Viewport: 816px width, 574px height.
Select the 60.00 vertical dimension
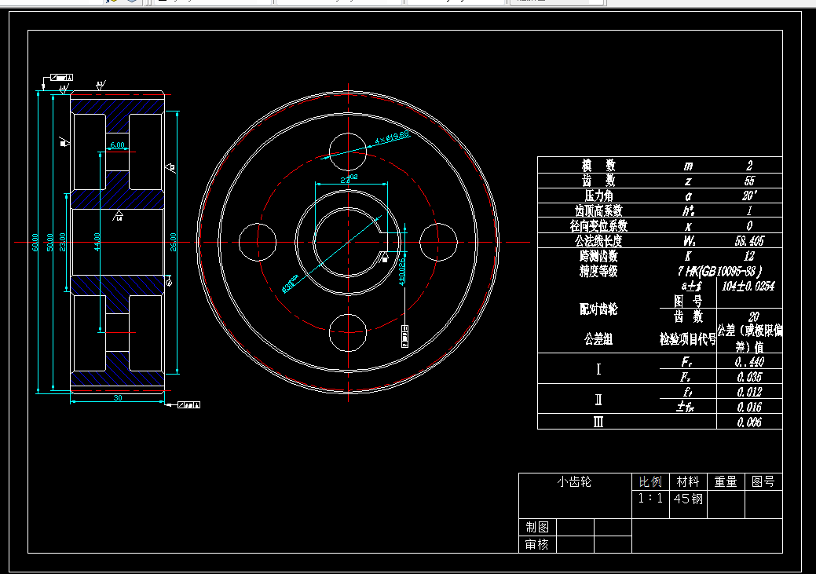35,243
